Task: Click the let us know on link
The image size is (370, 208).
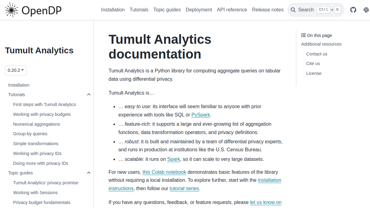Action: click(x=266, y=202)
